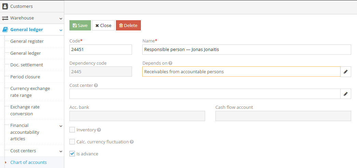This screenshot has height=168, width=357.
Task: Expand the Cost centers submenu arrow
Action: click(x=61, y=151)
